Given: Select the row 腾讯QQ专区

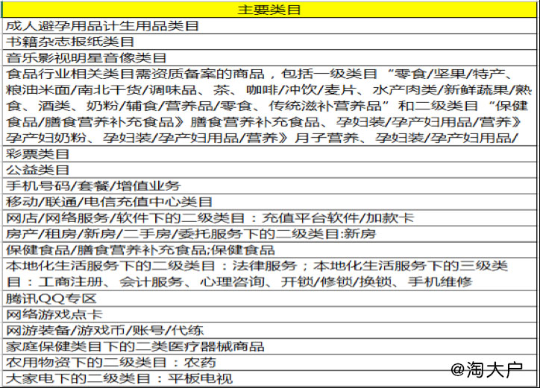Looking at the screenshot, I should point(269,299).
